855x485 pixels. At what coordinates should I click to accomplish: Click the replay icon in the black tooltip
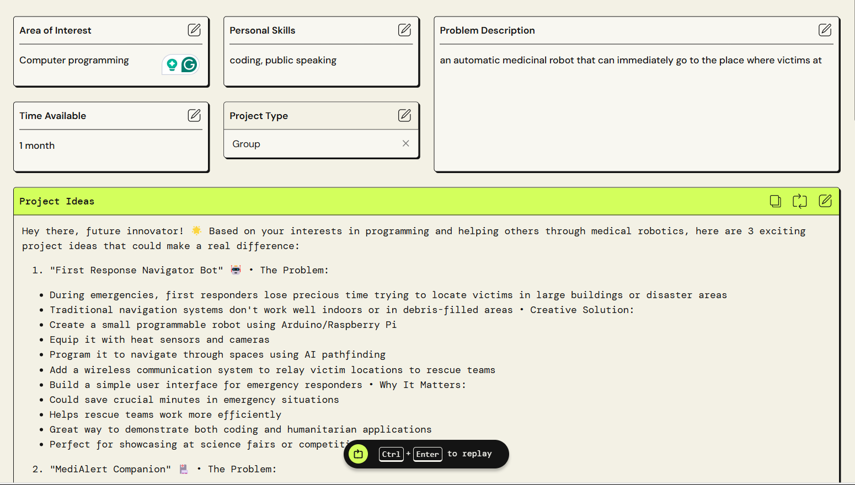coord(358,454)
